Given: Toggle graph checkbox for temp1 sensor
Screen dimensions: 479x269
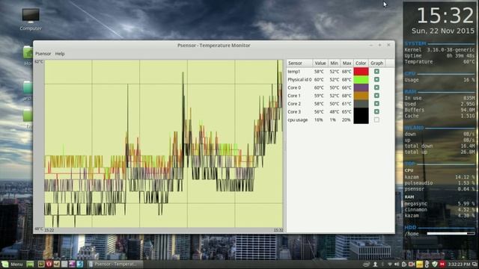Looking at the screenshot, I should point(376,72).
